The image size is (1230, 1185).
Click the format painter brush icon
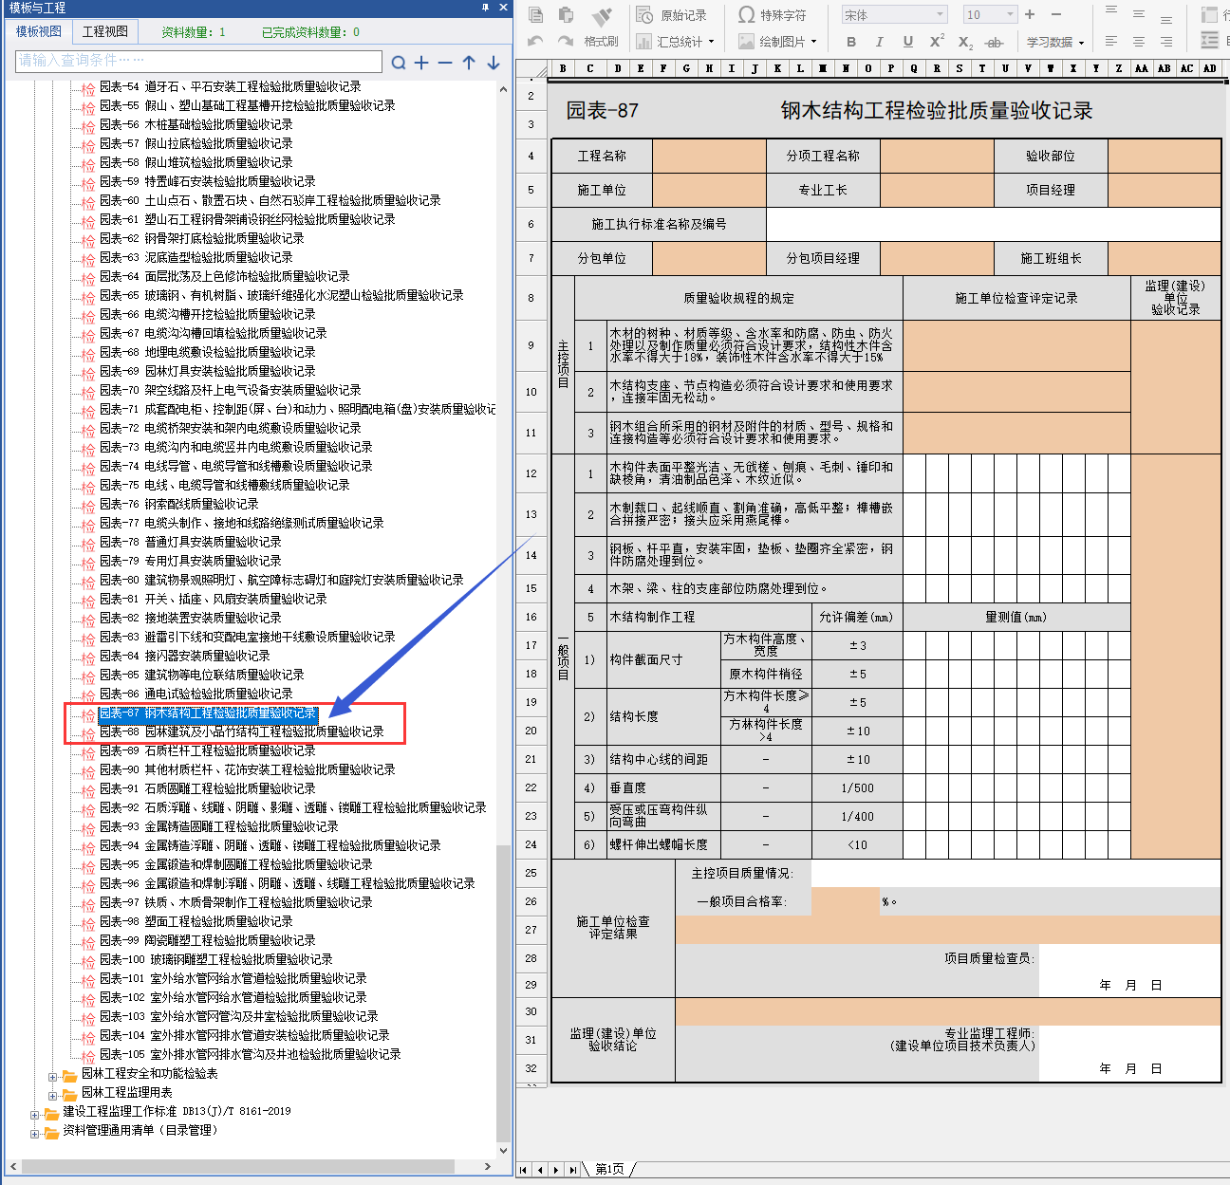pyautogui.click(x=602, y=17)
